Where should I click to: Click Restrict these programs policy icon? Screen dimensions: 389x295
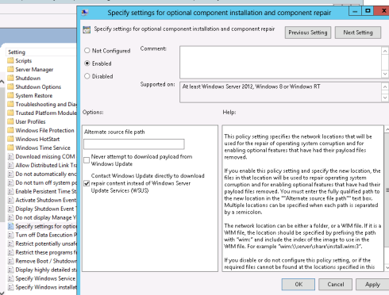10,252
